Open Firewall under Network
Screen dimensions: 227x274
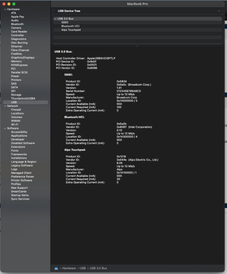[16, 110]
